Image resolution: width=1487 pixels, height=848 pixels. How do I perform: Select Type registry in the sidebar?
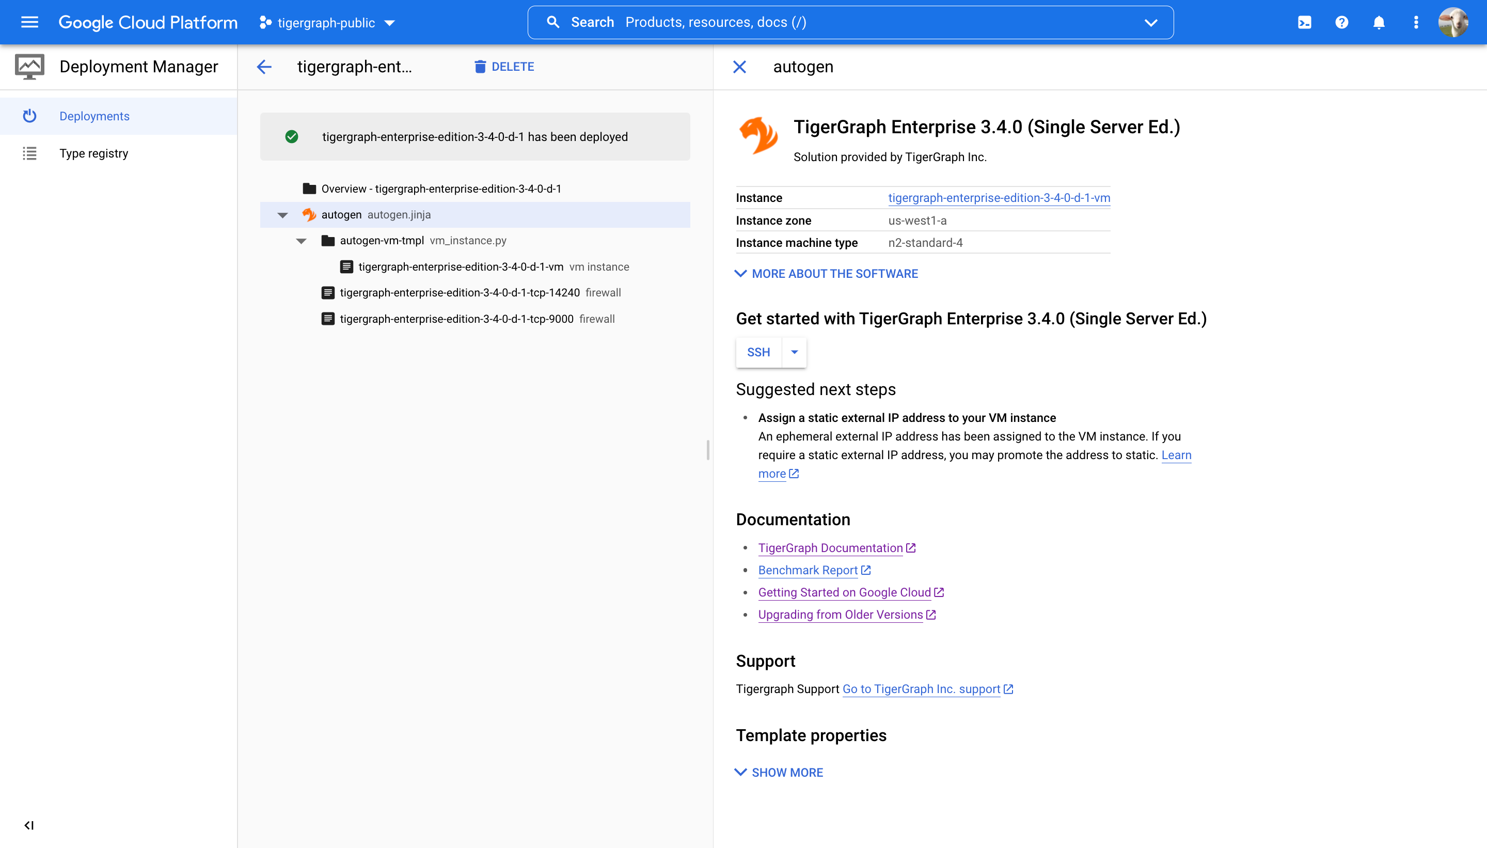(x=119, y=153)
